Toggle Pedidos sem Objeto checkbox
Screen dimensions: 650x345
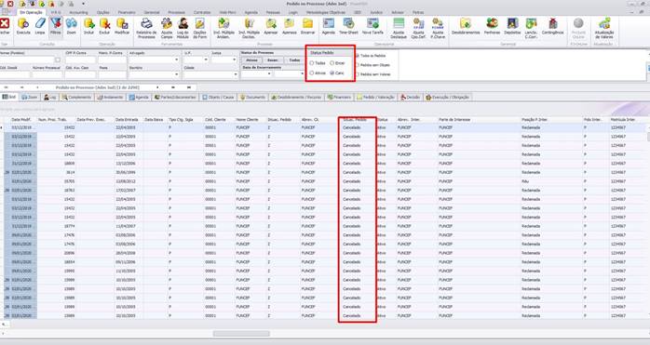click(x=358, y=65)
